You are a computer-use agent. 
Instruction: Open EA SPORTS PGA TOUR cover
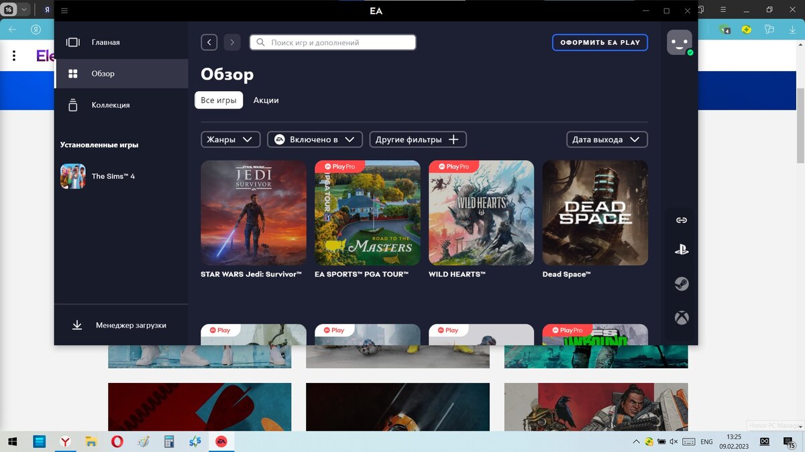[x=368, y=212]
